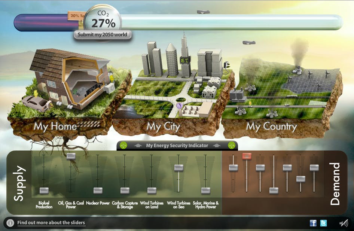Click the right green scales icon on the indicator tab
The height and width of the screenshot is (231, 354).
click(232, 145)
